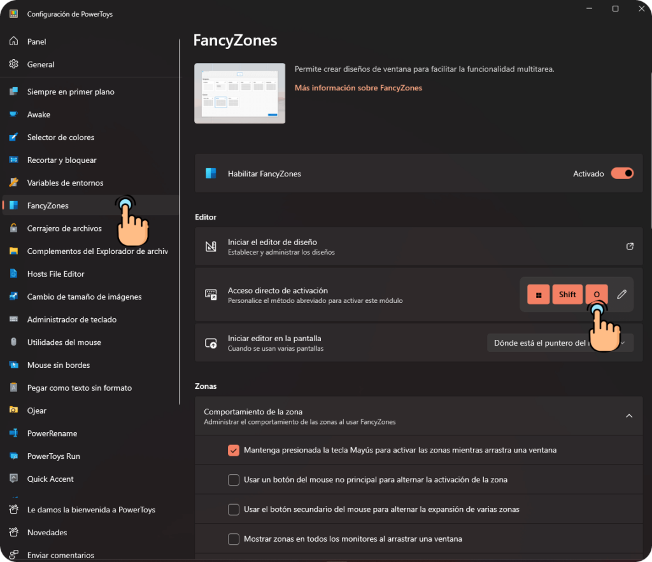
Task: Open Más información sobre FancyZones link
Action: [358, 88]
